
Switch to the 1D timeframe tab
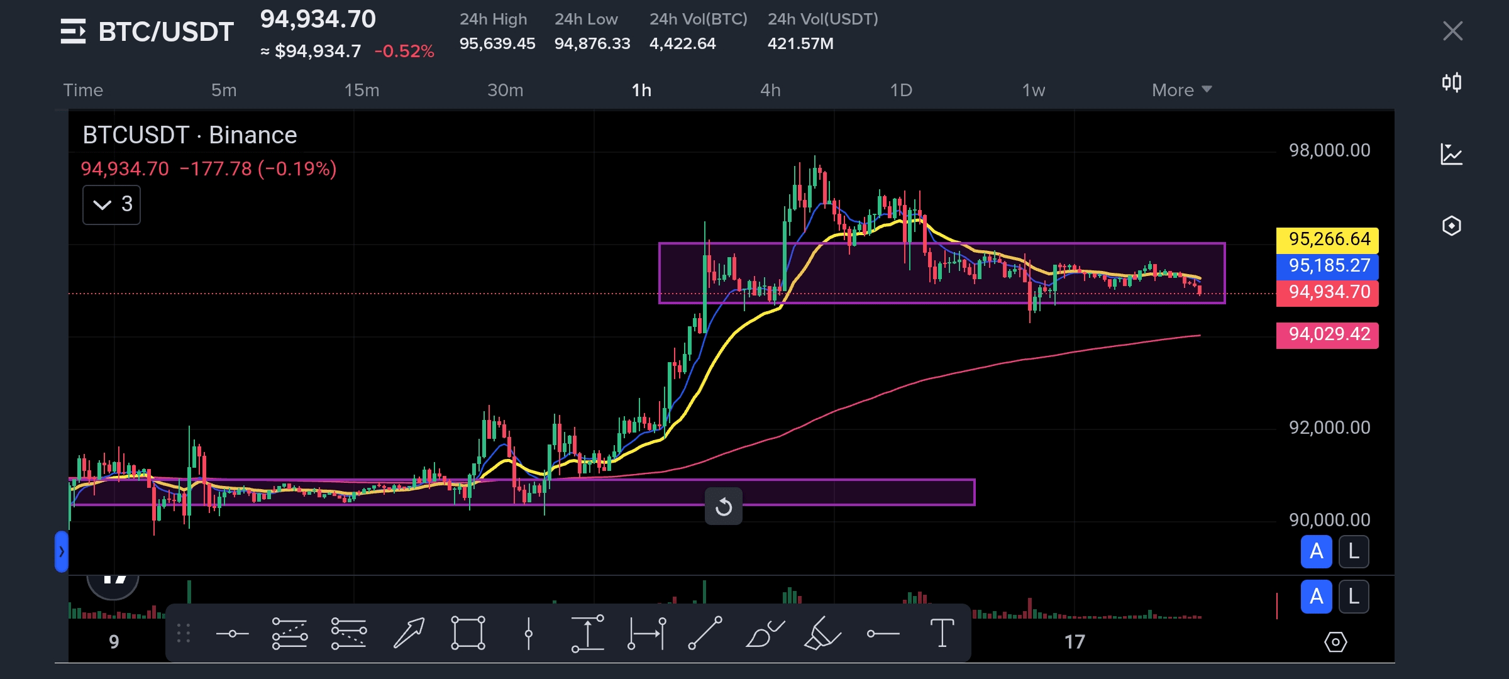click(900, 90)
